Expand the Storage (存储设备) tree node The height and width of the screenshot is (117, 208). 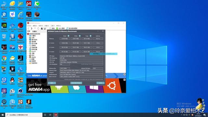pos(28,47)
